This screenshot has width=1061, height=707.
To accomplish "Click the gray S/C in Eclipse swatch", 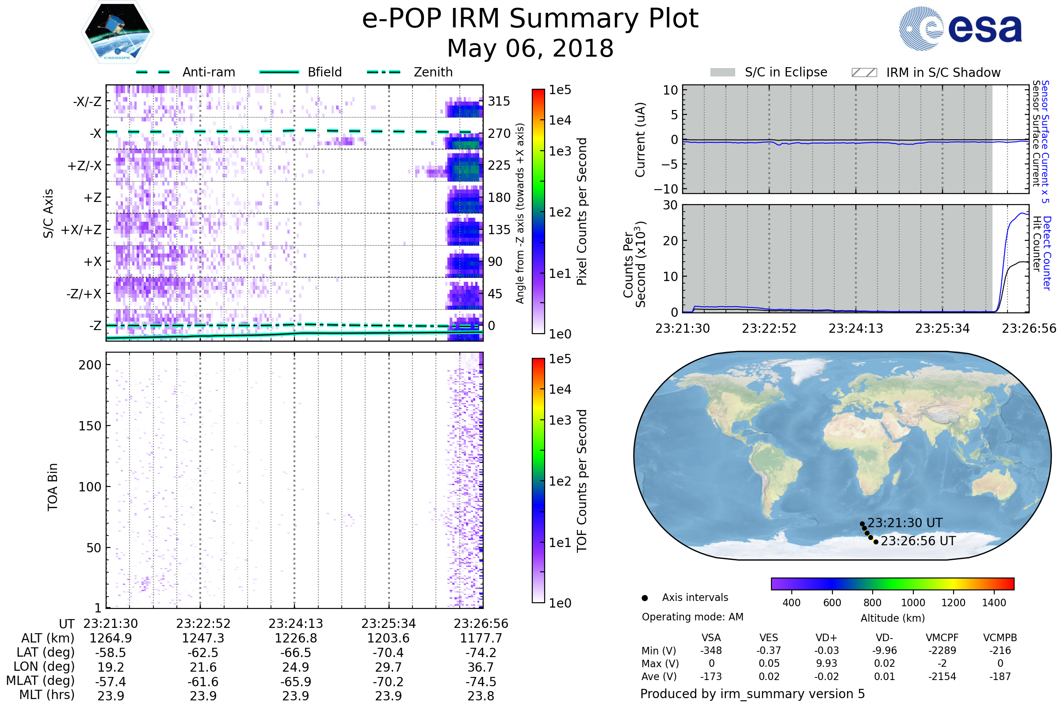I will coord(723,72).
